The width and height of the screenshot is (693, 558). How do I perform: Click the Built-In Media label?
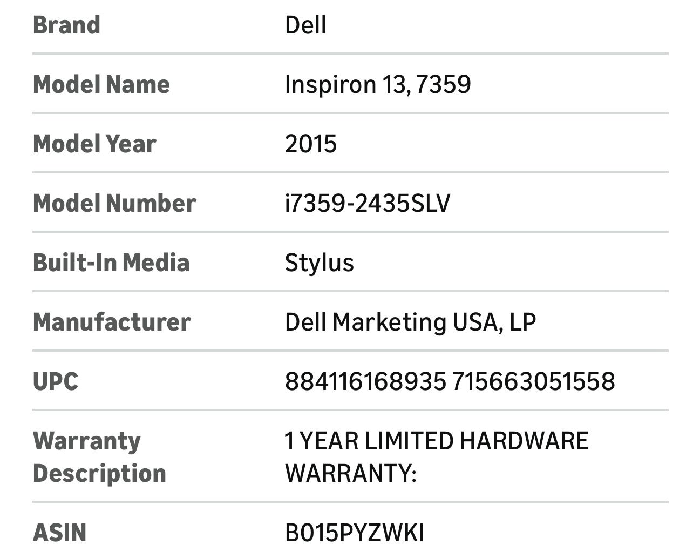pos(111,263)
